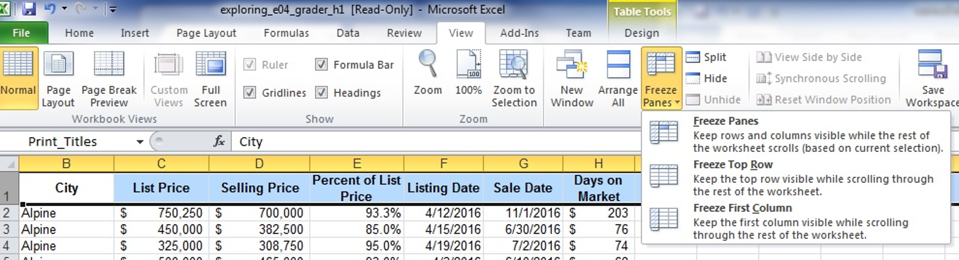Open the Redo history dropdown arrow
Image resolution: width=959 pixels, height=260 pixels.
coord(95,8)
